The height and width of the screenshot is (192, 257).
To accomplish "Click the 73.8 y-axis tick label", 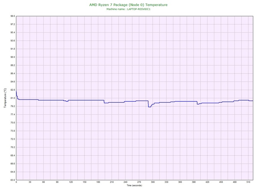I will [x=13, y=131].
